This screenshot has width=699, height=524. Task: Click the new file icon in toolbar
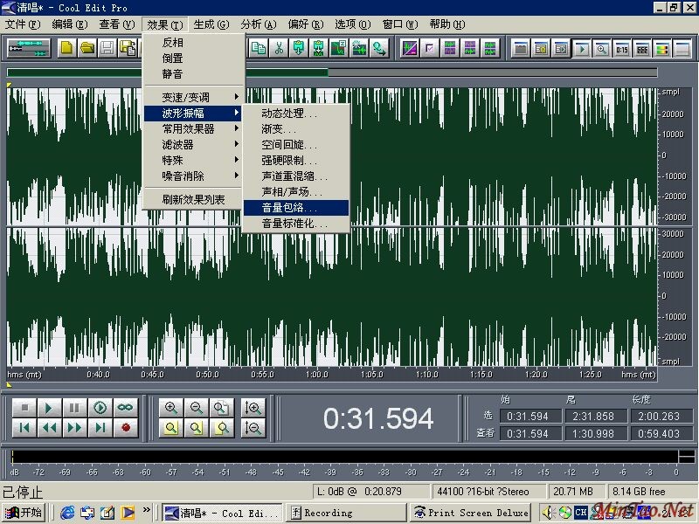pyautogui.click(x=66, y=48)
